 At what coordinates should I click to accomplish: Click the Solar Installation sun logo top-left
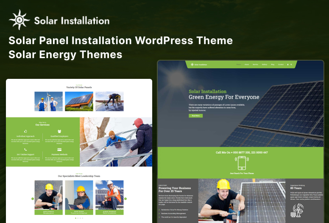(x=20, y=20)
